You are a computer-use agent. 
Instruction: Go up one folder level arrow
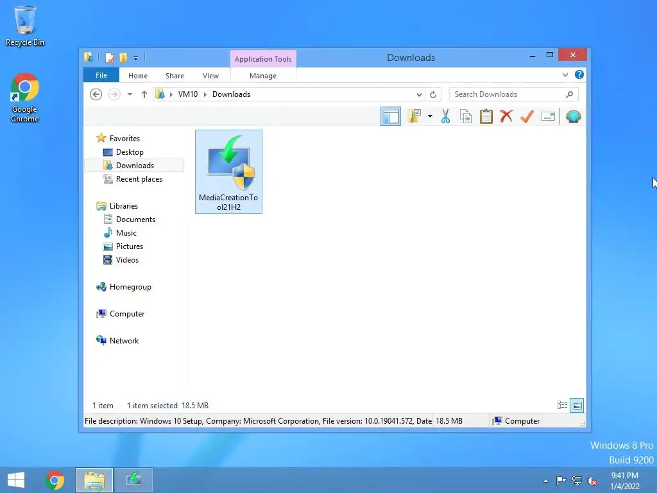tap(144, 94)
